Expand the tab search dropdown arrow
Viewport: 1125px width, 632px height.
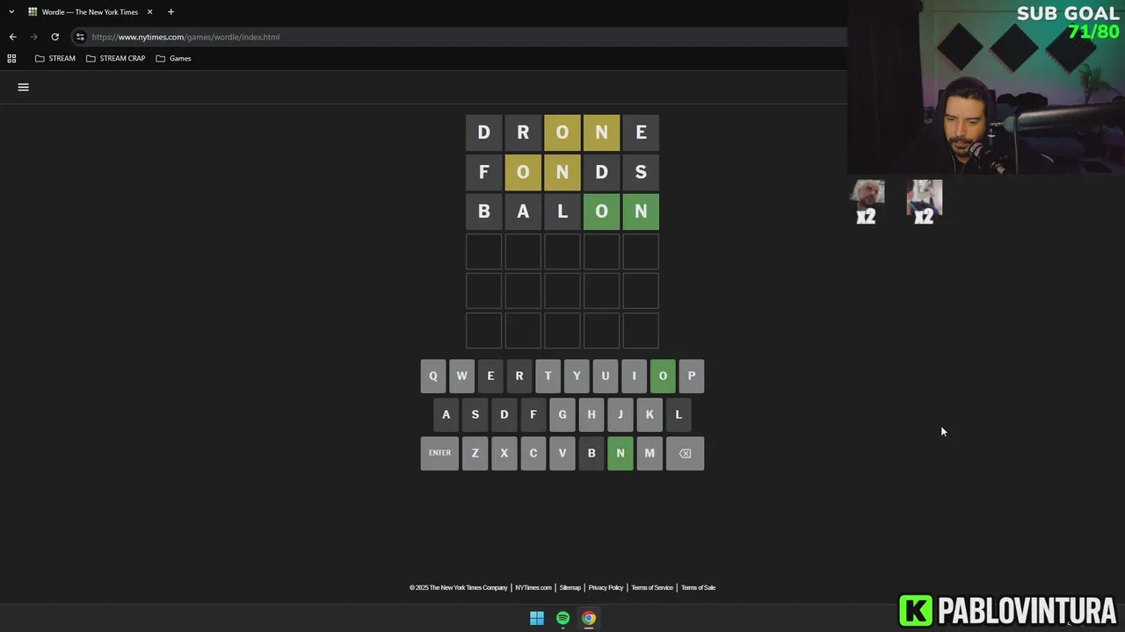(11, 11)
